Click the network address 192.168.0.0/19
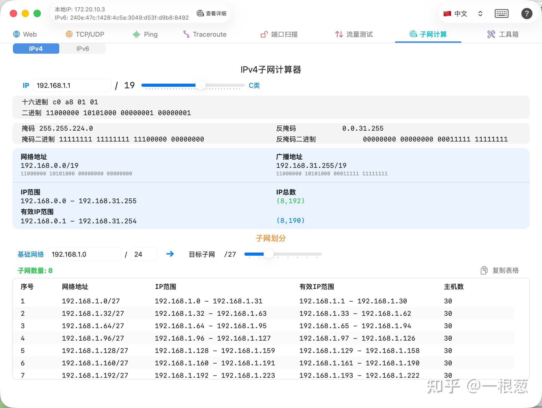The height and width of the screenshot is (408, 542). (50, 166)
